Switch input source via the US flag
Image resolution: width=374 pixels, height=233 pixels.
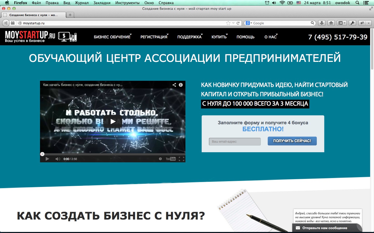coord(299,3)
